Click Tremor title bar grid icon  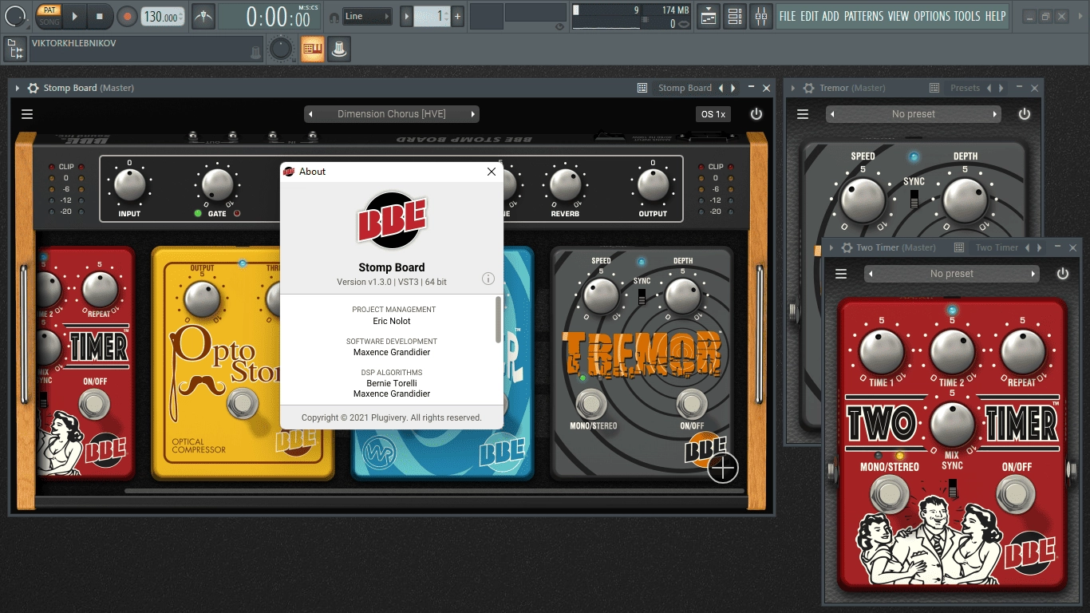pyautogui.click(x=934, y=88)
